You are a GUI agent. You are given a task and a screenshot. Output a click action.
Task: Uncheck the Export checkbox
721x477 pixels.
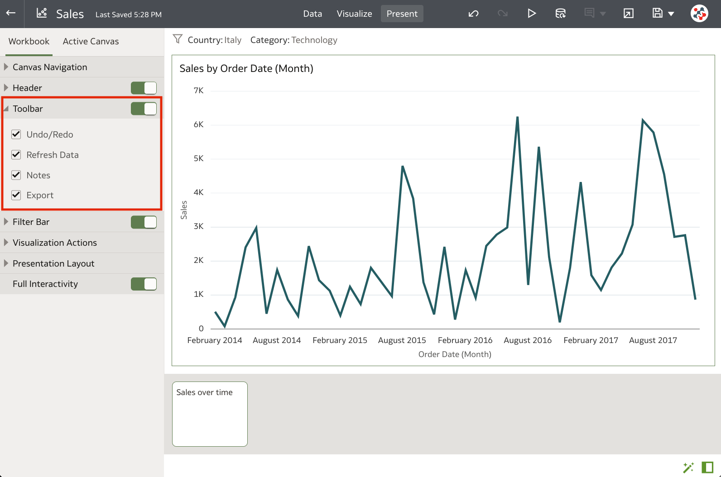coord(16,195)
